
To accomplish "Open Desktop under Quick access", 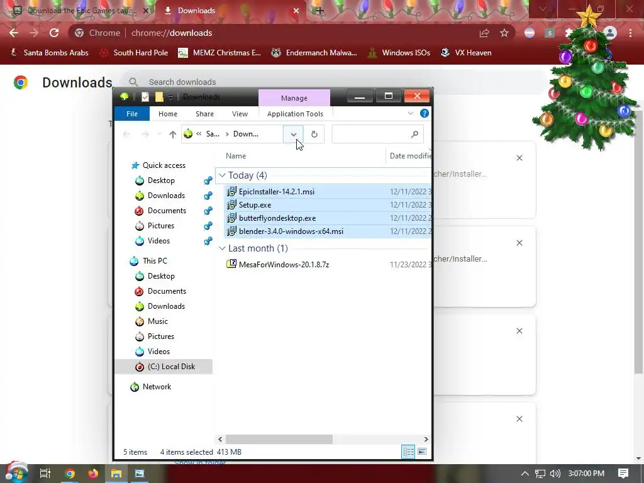I will (161, 180).
